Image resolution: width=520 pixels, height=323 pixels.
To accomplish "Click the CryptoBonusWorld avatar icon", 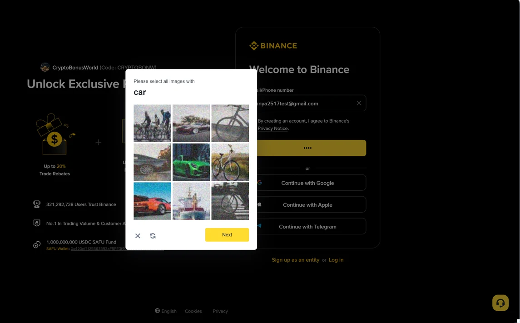I will coord(45,67).
